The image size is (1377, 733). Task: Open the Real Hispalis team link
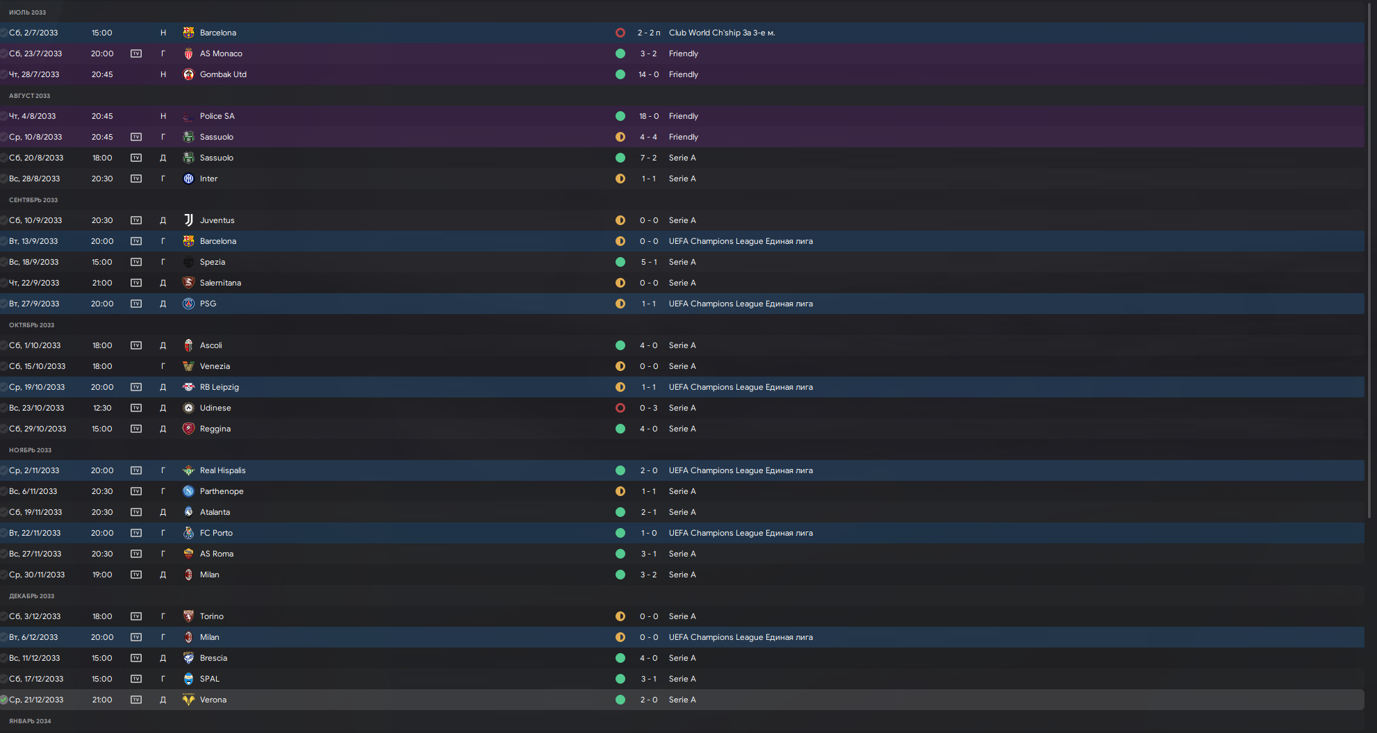click(222, 470)
